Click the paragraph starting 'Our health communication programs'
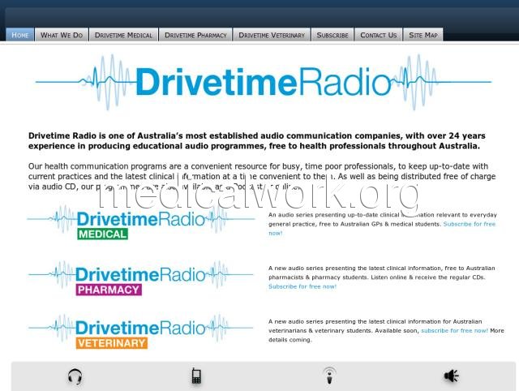The image size is (519, 391). [262, 176]
